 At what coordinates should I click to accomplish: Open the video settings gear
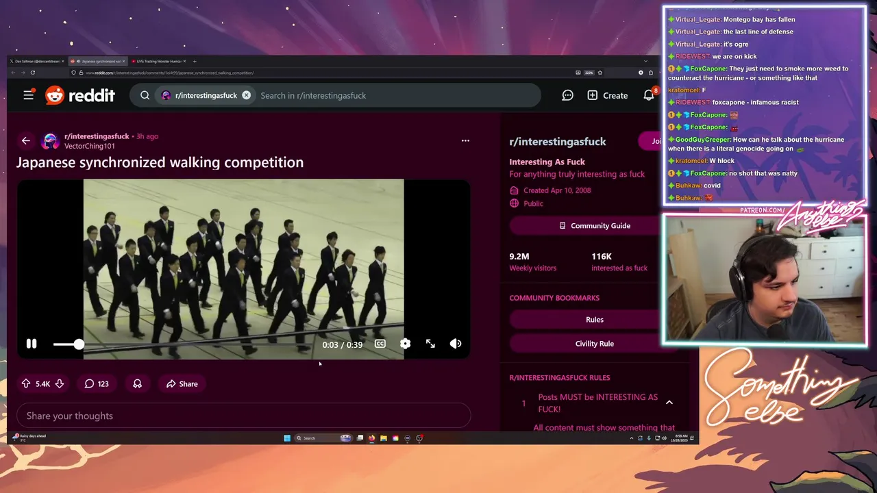click(x=406, y=344)
